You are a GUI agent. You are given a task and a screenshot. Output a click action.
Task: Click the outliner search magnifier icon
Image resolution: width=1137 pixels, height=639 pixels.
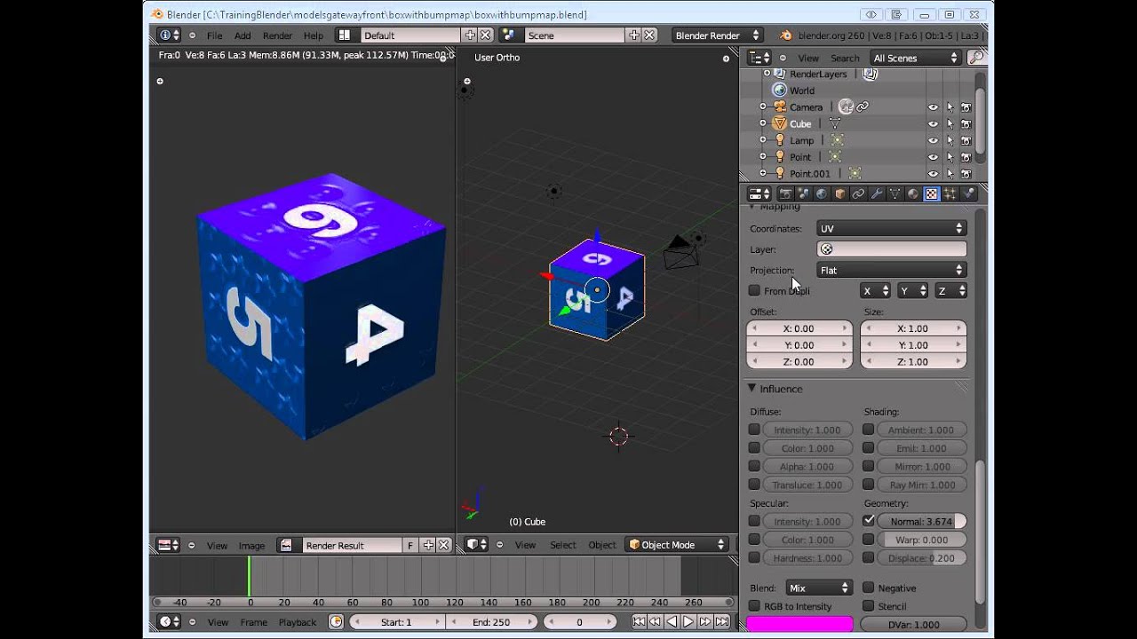tap(976, 58)
